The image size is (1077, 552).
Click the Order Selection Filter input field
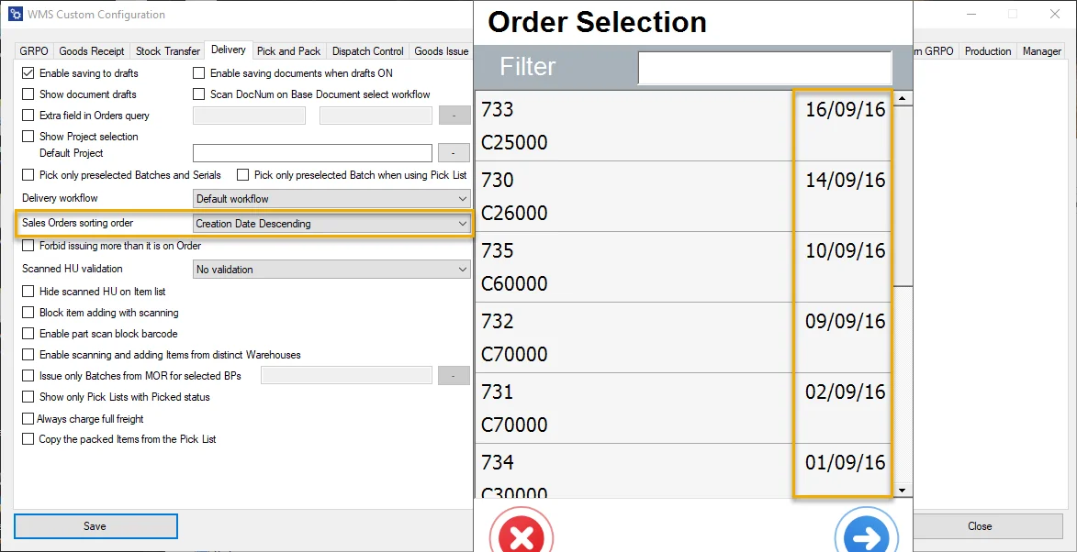click(765, 67)
